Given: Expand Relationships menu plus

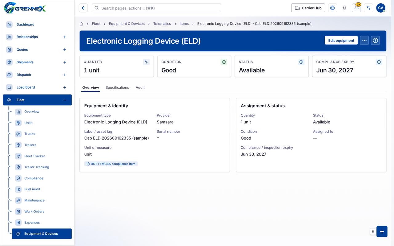Looking at the screenshot, I should [65, 37].
